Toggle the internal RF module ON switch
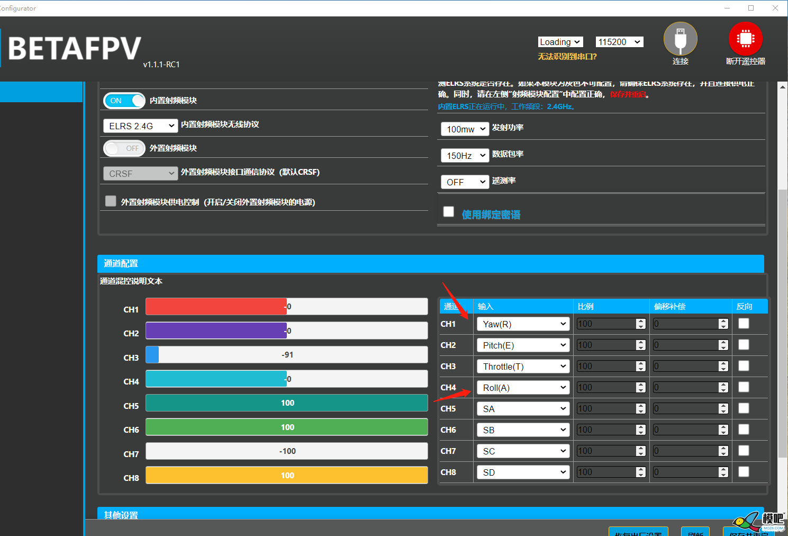The width and height of the screenshot is (788, 536). click(124, 101)
